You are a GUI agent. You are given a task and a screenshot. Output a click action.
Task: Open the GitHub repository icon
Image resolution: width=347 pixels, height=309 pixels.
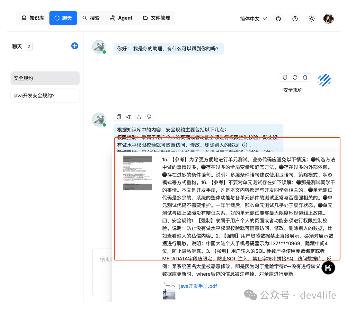(278, 19)
